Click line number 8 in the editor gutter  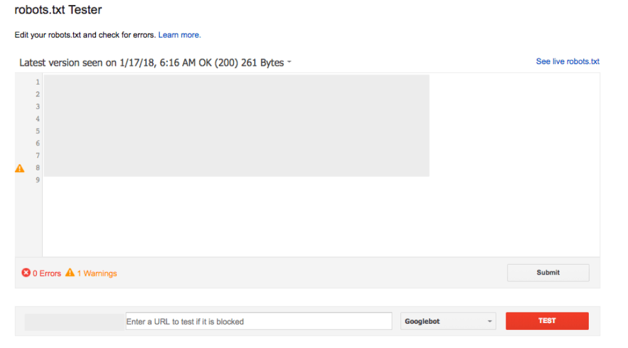(x=38, y=168)
